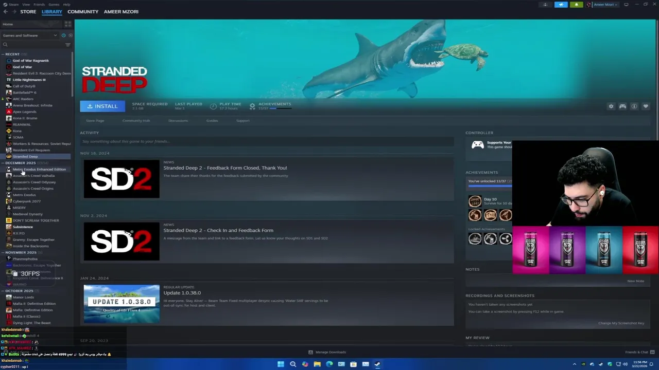The width and height of the screenshot is (659, 370).
Task: Click Change My Screenshot Key link
Action: click(x=621, y=323)
